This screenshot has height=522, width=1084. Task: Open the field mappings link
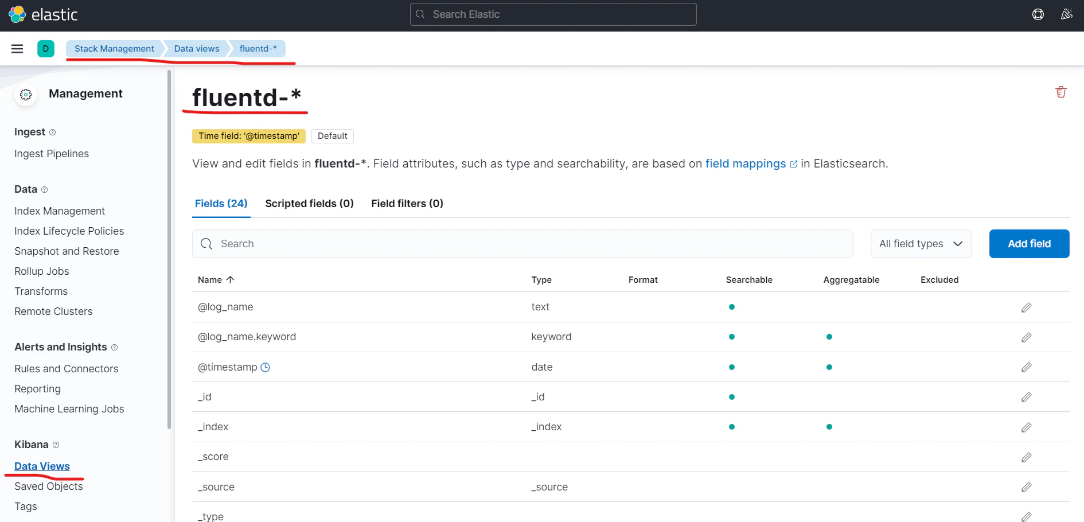751,163
